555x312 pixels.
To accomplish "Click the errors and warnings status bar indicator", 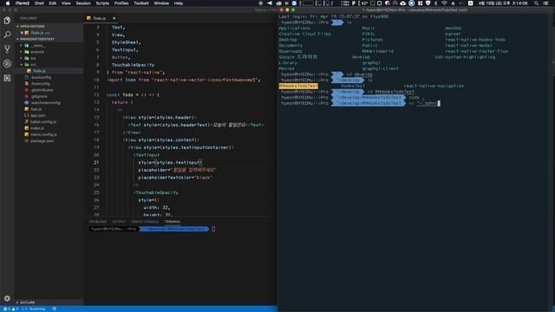I will point(10,309).
